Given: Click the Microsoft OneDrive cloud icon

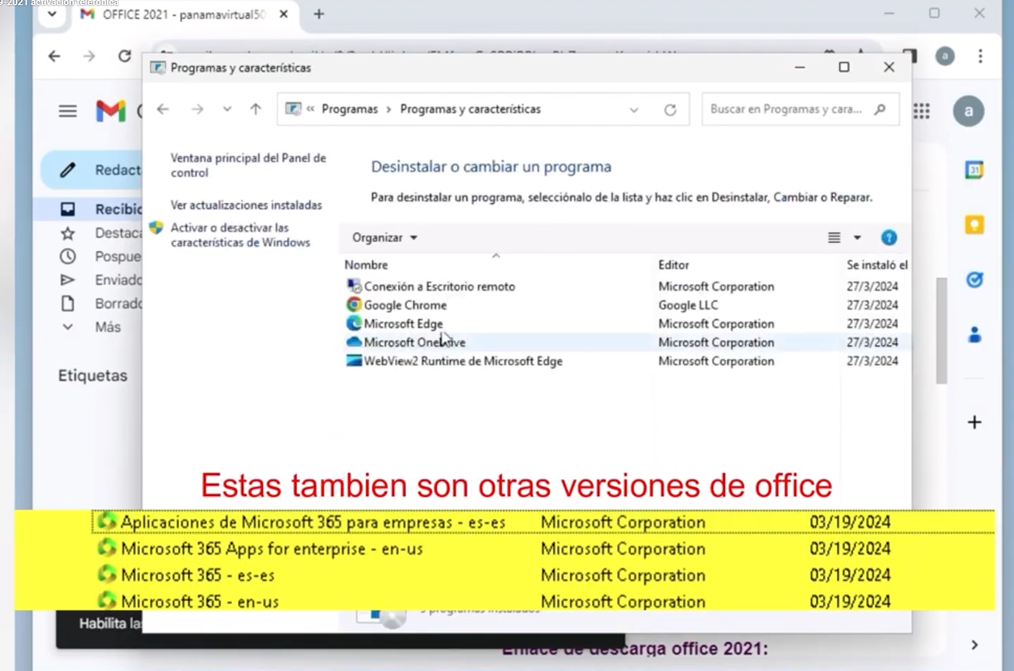Looking at the screenshot, I should coord(354,342).
